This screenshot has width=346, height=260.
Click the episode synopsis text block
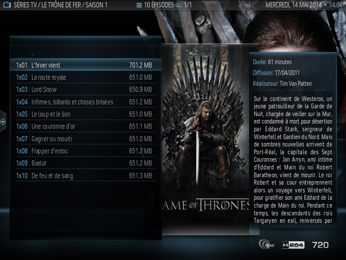tap(293, 159)
